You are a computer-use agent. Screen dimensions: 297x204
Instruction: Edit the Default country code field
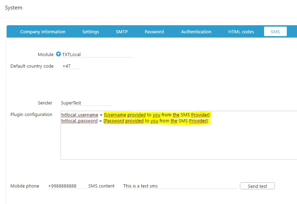point(71,66)
